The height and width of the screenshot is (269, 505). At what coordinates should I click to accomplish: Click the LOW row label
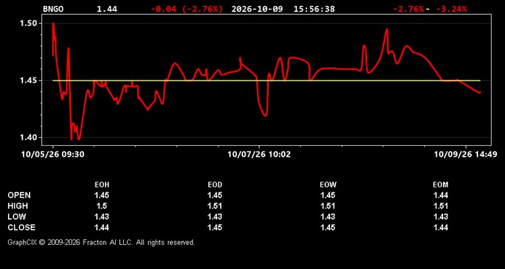coord(17,217)
